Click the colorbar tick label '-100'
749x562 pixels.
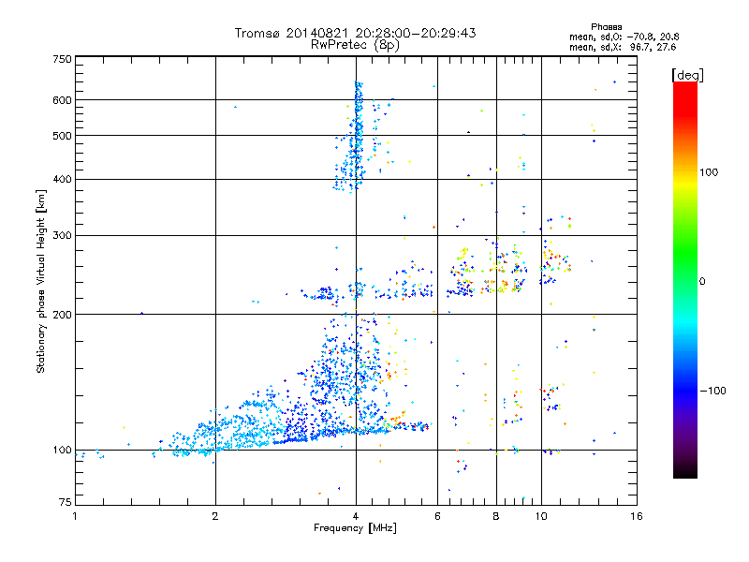tap(712, 391)
